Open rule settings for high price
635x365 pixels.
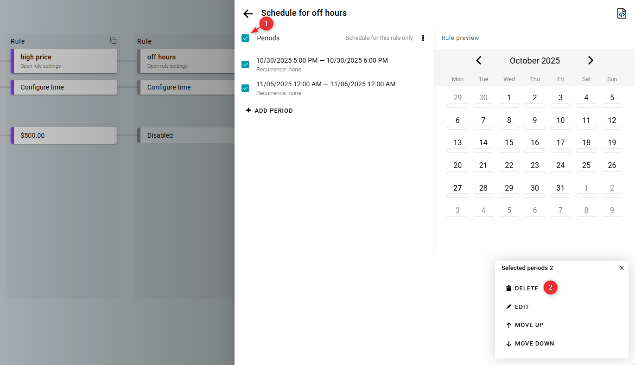click(64, 61)
